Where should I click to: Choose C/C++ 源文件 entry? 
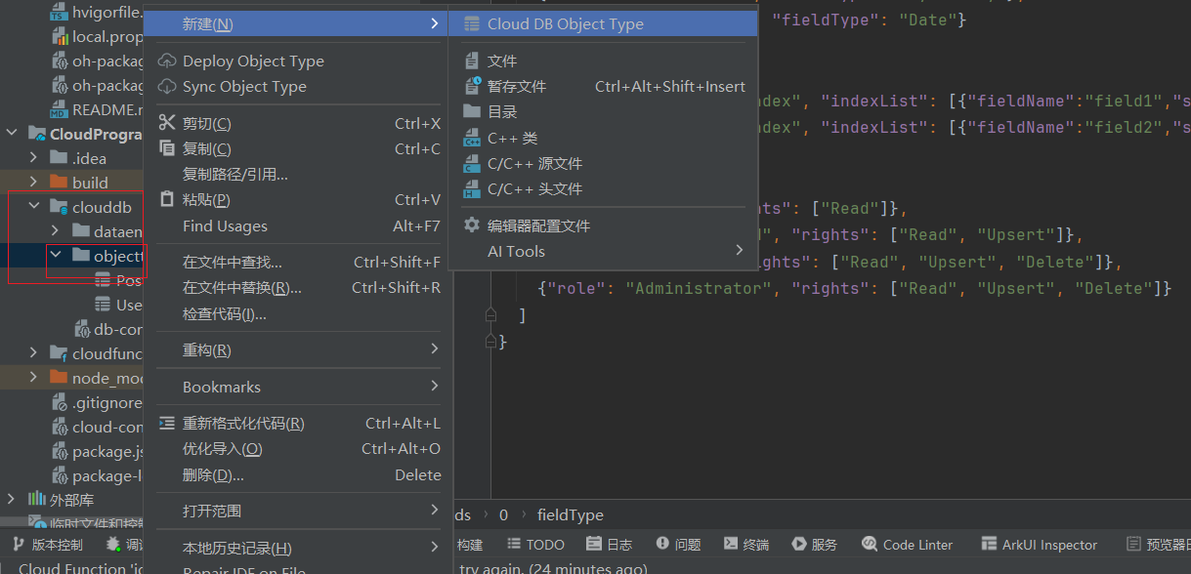(x=603, y=163)
